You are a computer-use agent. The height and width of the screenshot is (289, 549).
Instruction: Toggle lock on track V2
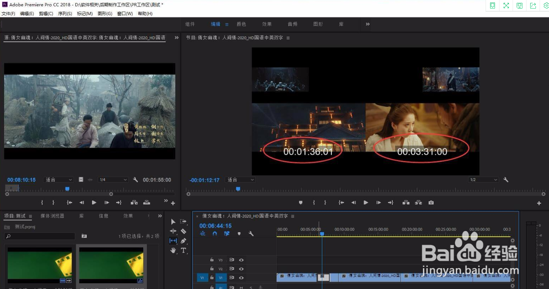[x=212, y=269]
